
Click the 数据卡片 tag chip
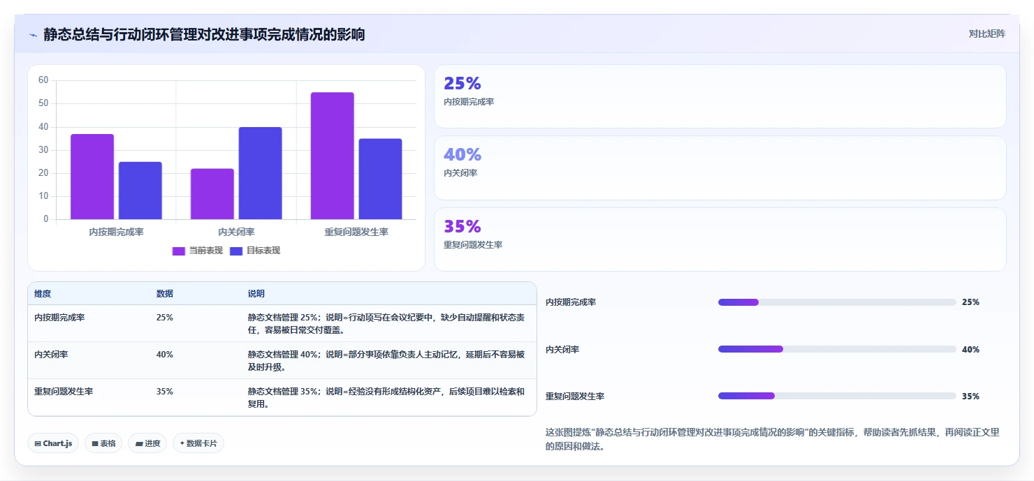[198, 443]
